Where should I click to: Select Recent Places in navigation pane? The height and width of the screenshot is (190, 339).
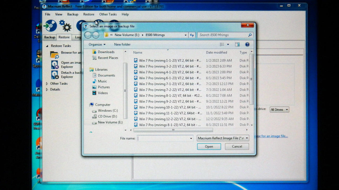(x=105, y=58)
